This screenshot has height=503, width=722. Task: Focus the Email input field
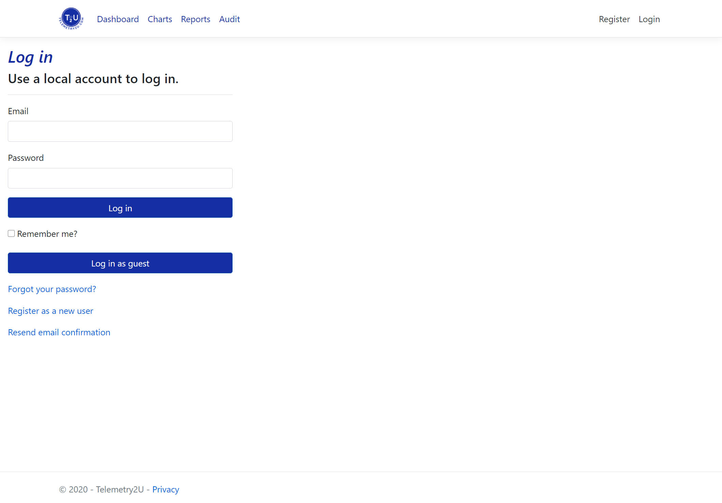[120, 131]
